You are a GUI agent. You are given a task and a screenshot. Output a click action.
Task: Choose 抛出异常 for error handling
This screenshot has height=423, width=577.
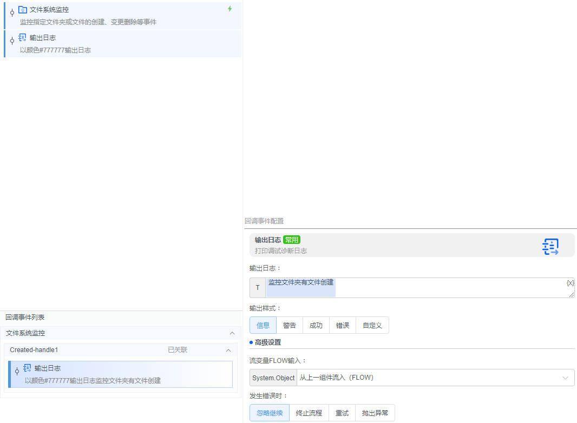375,412
